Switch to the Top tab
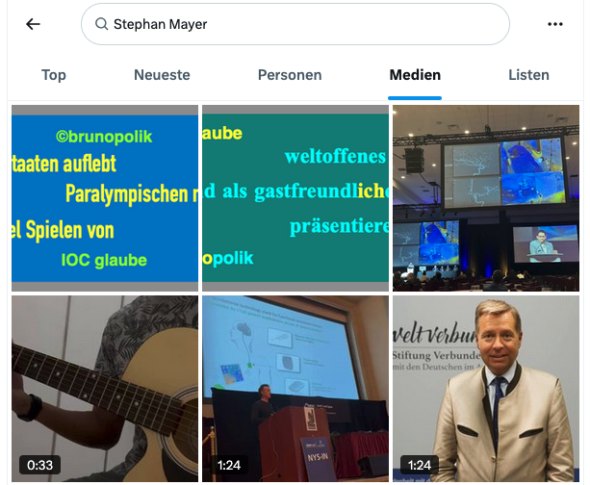This screenshot has height=485, width=590. coord(54,75)
